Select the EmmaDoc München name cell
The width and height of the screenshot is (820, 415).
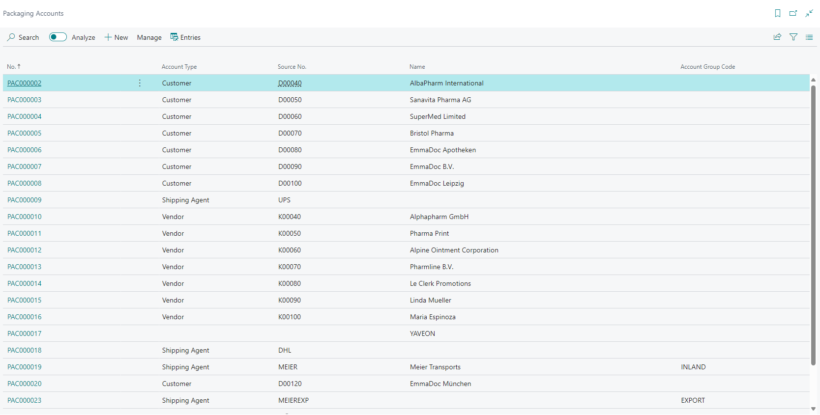coord(440,384)
